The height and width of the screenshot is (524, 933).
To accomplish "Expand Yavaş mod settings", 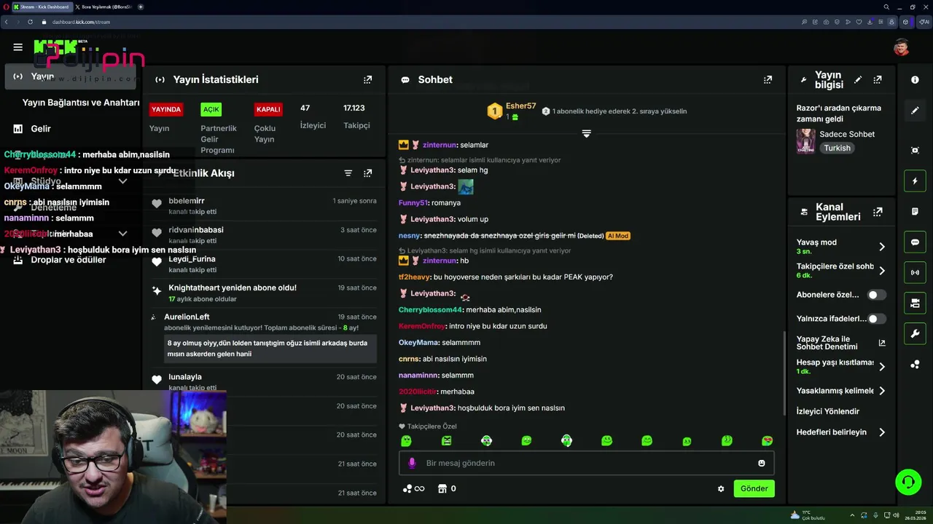I will point(881,247).
